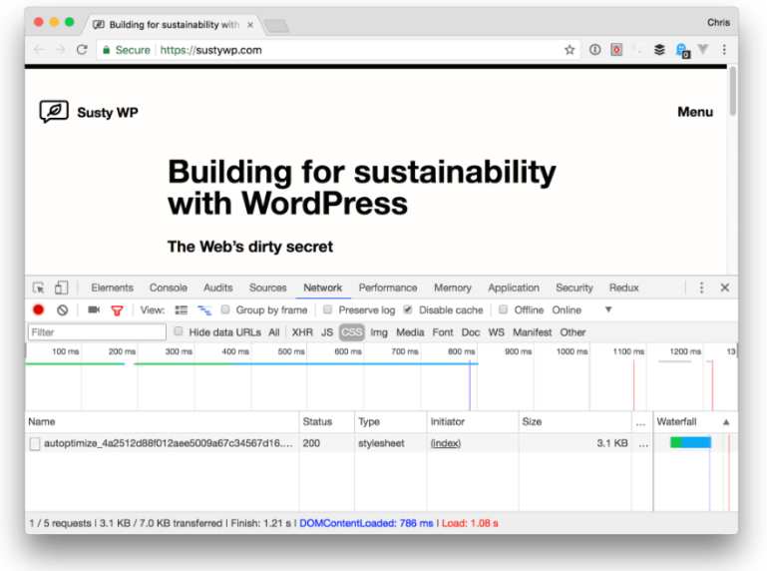Click the (index) initiator link
This screenshot has height=571, width=767.
(445, 443)
